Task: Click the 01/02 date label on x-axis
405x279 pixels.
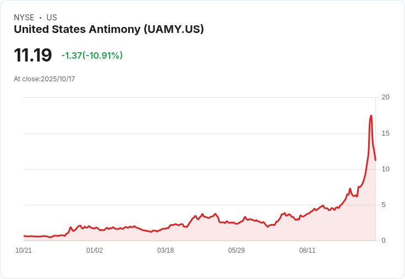Action: pyautogui.click(x=95, y=250)
